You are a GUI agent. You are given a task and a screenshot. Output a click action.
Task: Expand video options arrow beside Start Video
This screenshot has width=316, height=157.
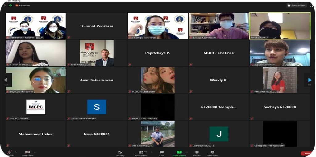[x=35, y=152]
